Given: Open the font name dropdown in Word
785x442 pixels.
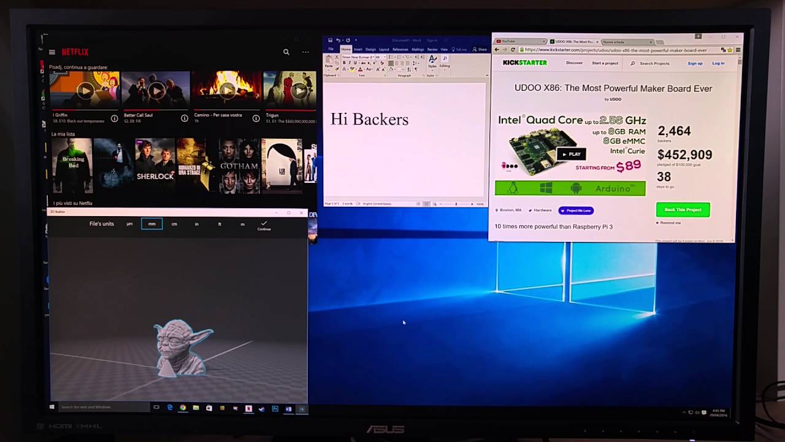Looking at the screenshot, I should point(373,57).
